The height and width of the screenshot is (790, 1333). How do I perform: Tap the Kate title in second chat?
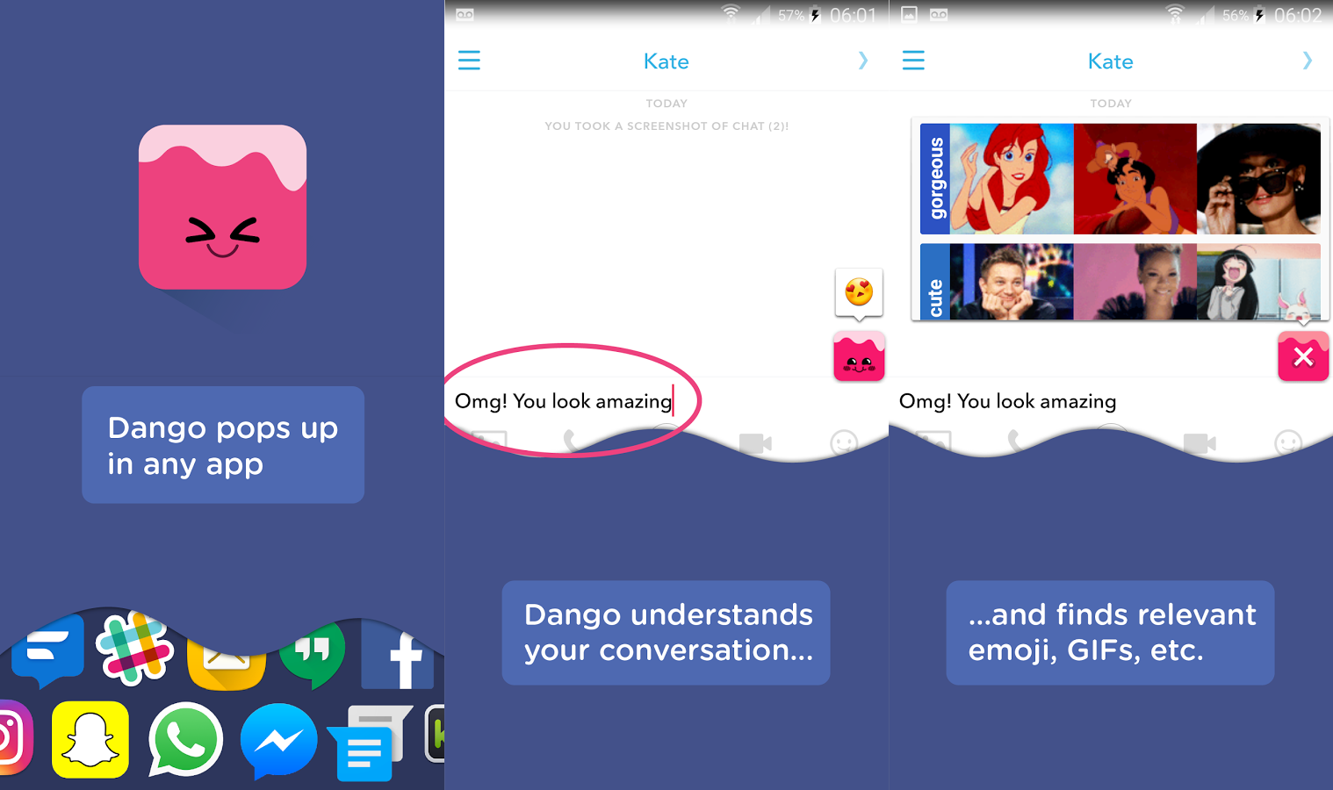tap(1111, 61)
